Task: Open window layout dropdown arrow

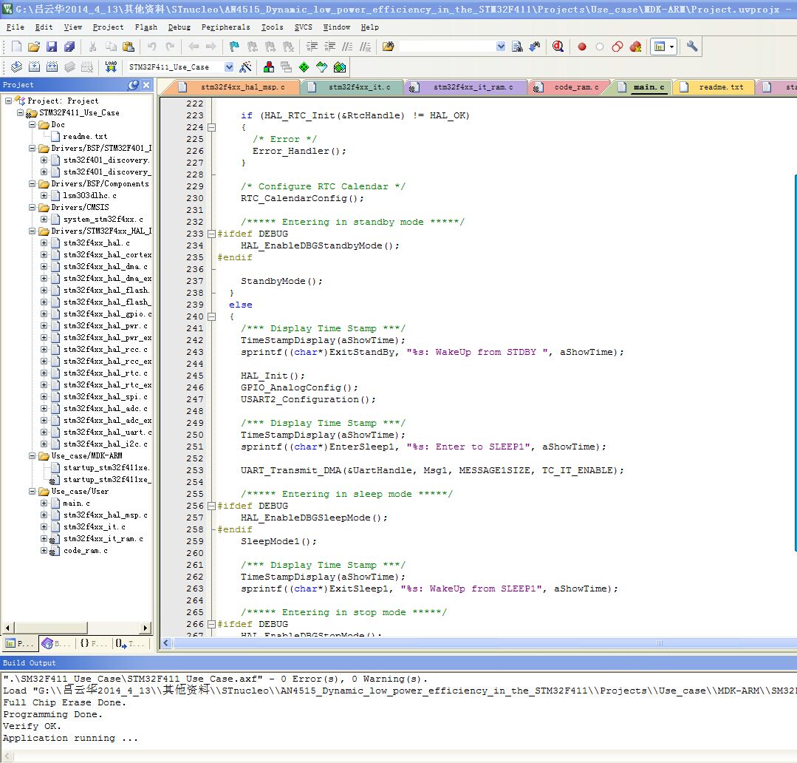Action: coord(672,47)
